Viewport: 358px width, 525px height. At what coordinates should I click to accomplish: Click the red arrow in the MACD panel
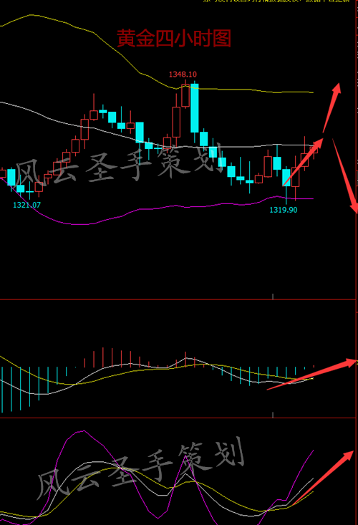[x=311, y=375]
